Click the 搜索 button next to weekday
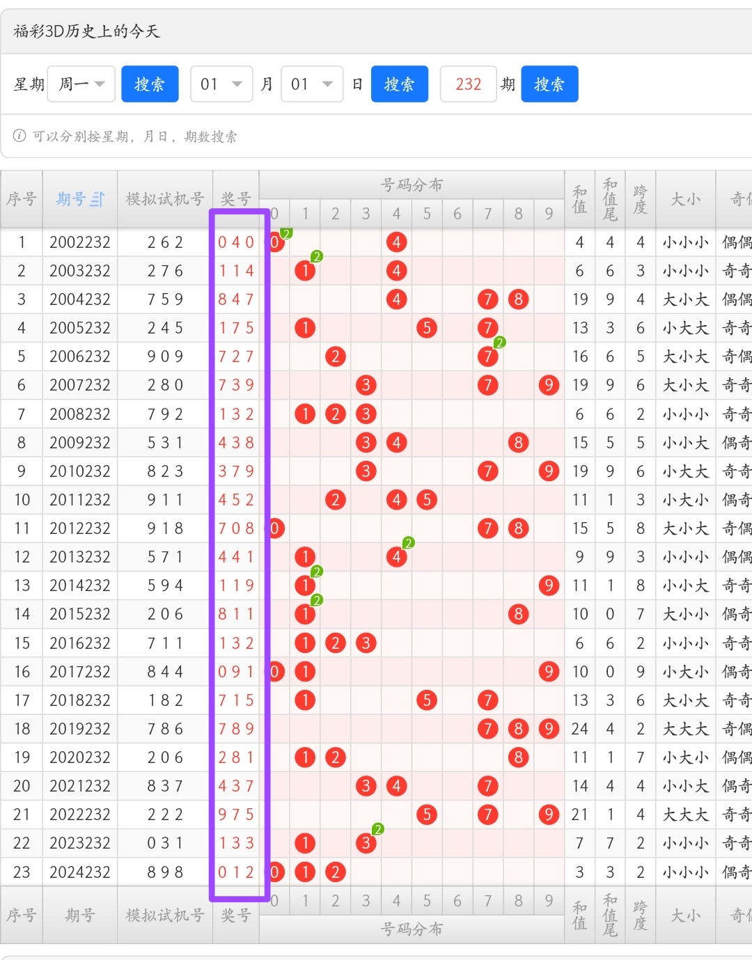The image size is (752, 960). tap(150, 84)
